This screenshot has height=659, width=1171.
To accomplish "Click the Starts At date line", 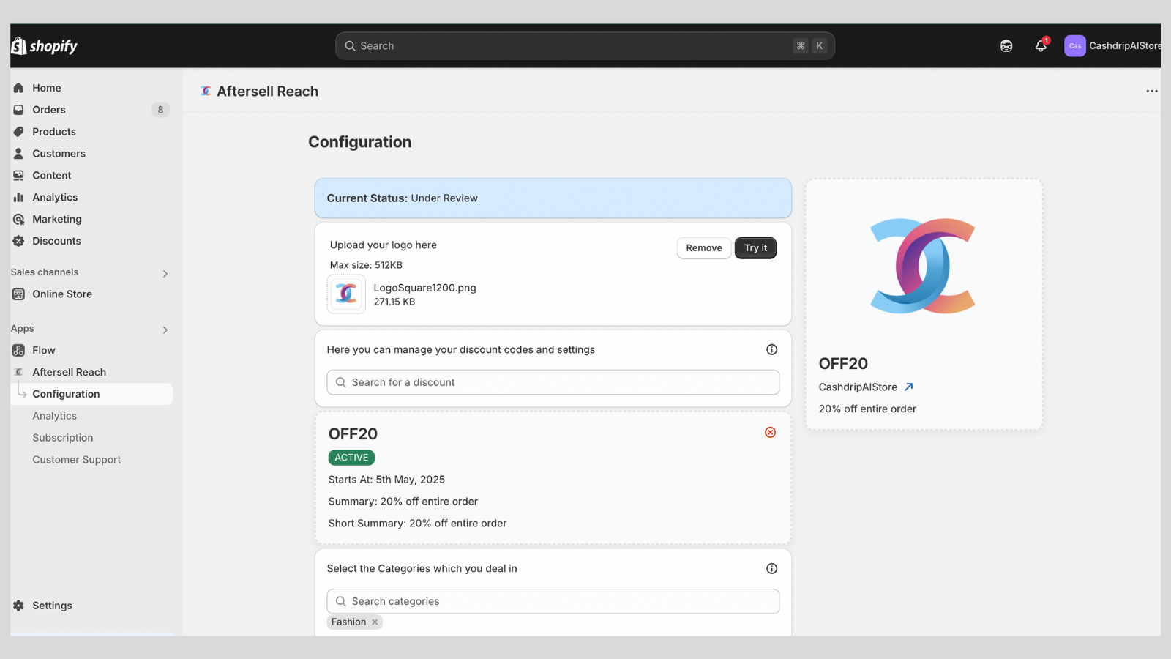I will coord(386,480).
